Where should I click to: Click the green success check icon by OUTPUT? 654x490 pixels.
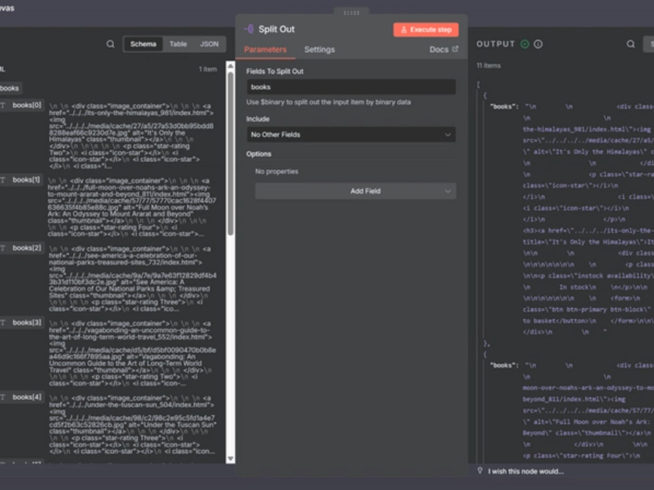point(525,44)
